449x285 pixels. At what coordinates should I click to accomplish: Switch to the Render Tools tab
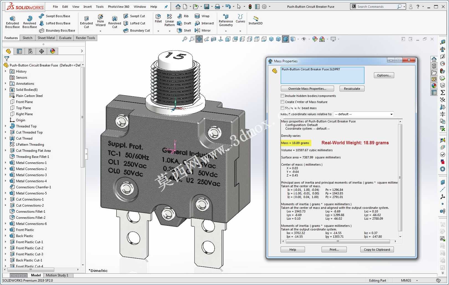coord(85,38)
